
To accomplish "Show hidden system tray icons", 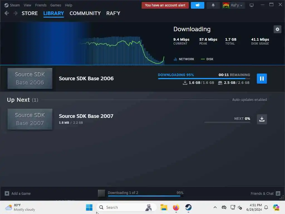I will [x=215, y=207].
